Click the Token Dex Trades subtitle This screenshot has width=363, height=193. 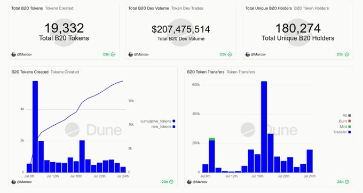tap(187, 8)
